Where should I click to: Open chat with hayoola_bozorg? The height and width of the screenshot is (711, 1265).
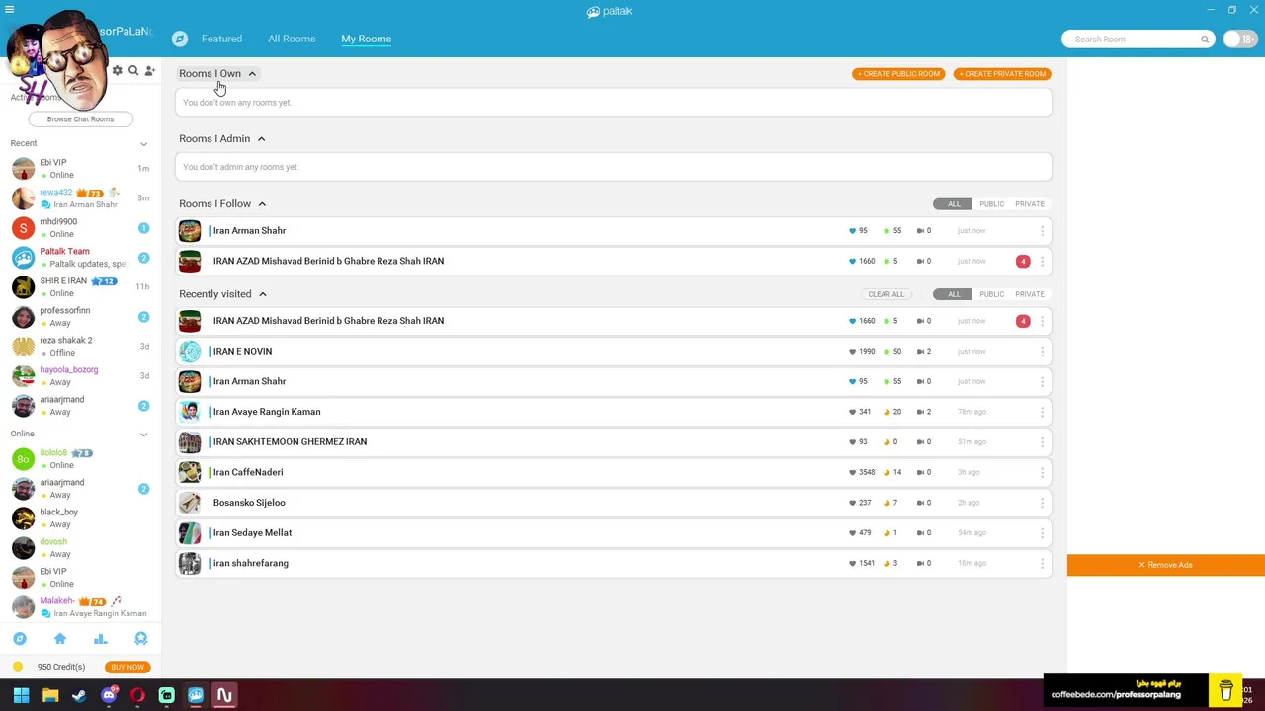coord(80,376)
